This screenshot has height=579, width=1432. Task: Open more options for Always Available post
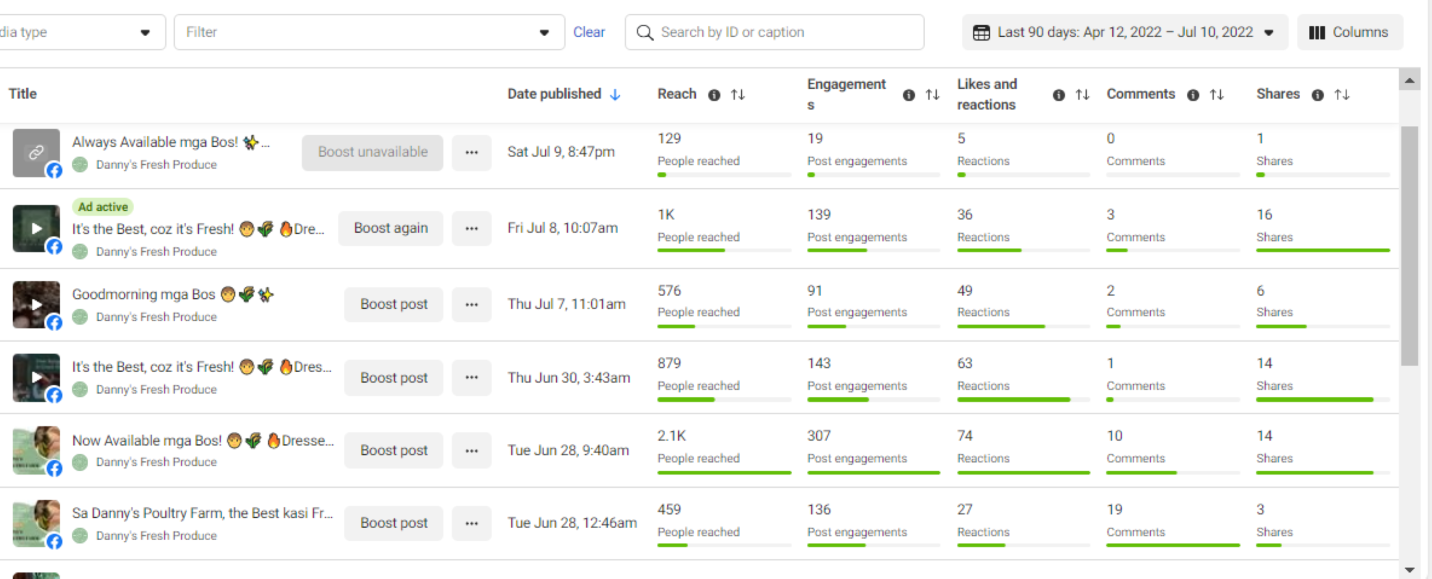pos(471,152)
